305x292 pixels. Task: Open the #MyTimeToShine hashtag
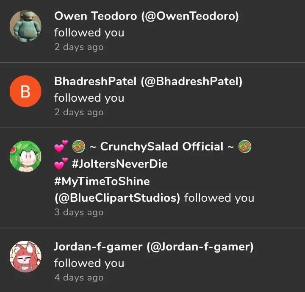[102, 181]
